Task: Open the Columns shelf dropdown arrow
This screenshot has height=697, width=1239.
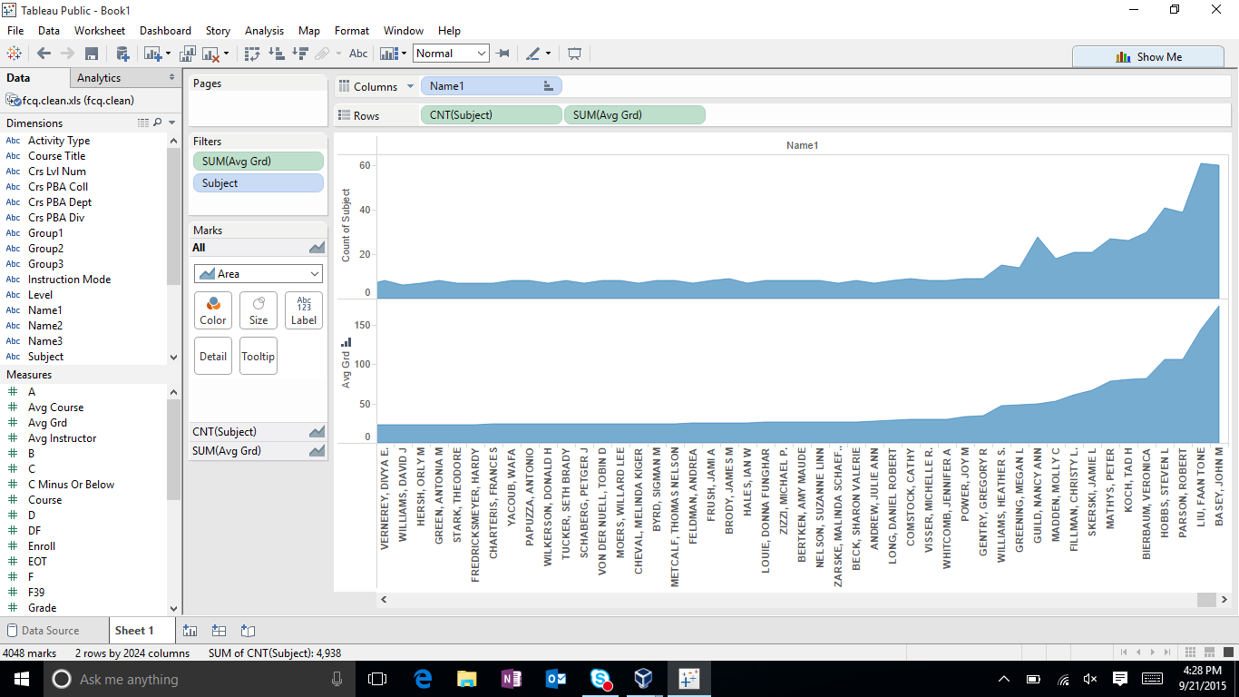Action: click(x=410, y=86)
